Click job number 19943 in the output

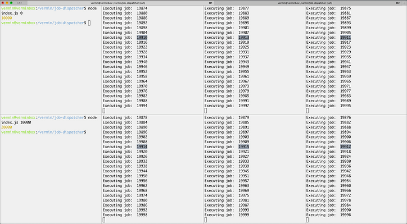[x=244, y=62]
